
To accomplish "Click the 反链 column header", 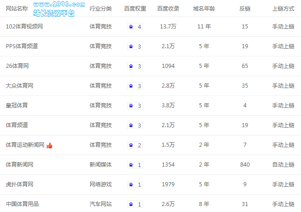I will [245, 9].
